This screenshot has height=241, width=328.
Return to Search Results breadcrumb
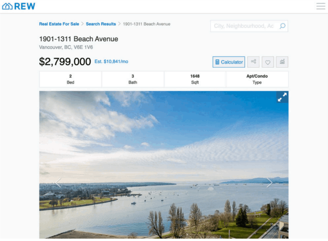(x=100, y=24)
